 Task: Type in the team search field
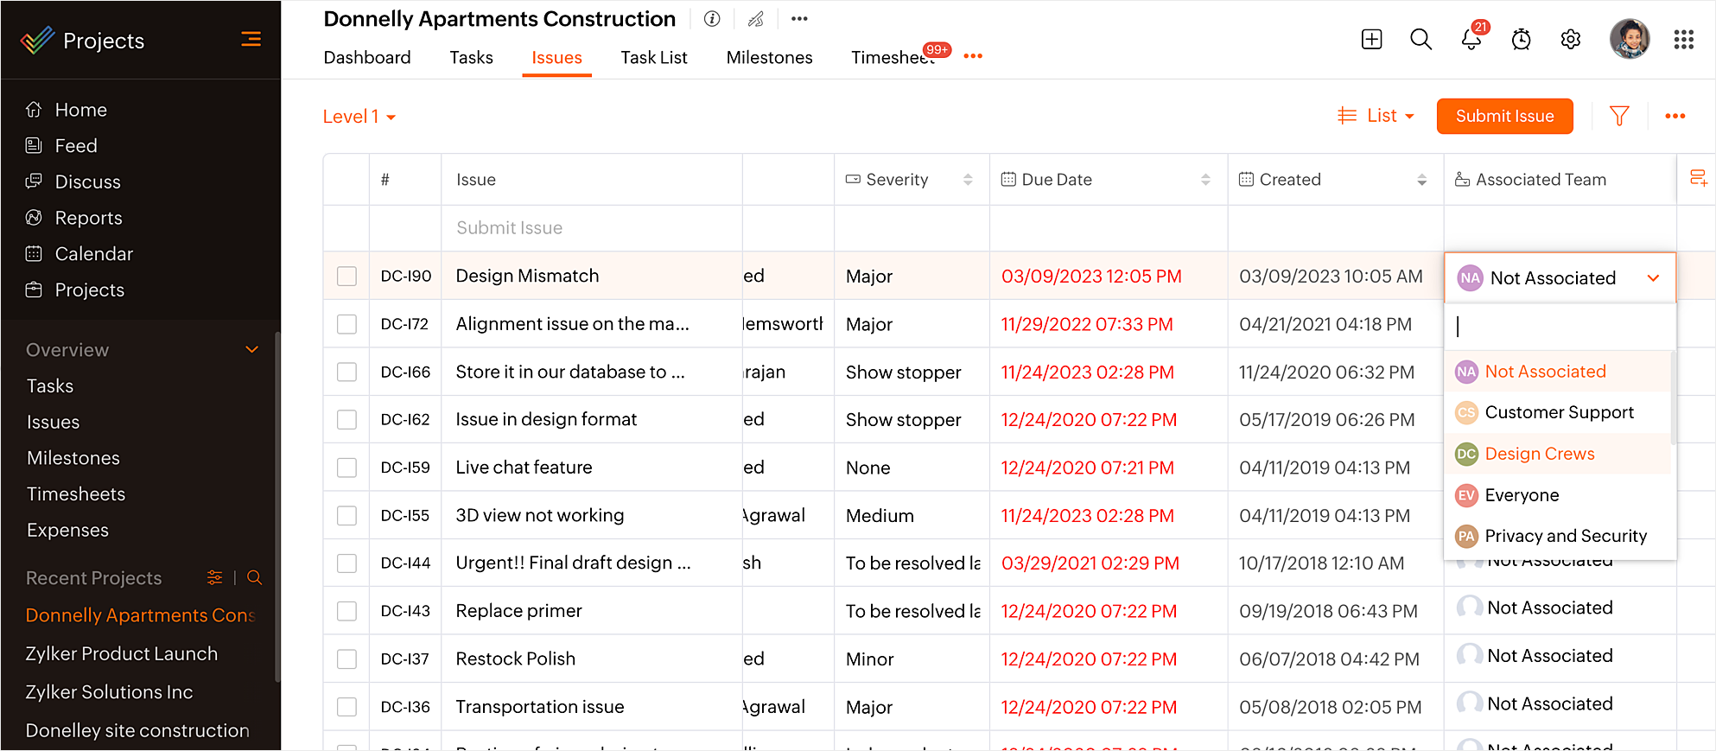pos(1559,327)
